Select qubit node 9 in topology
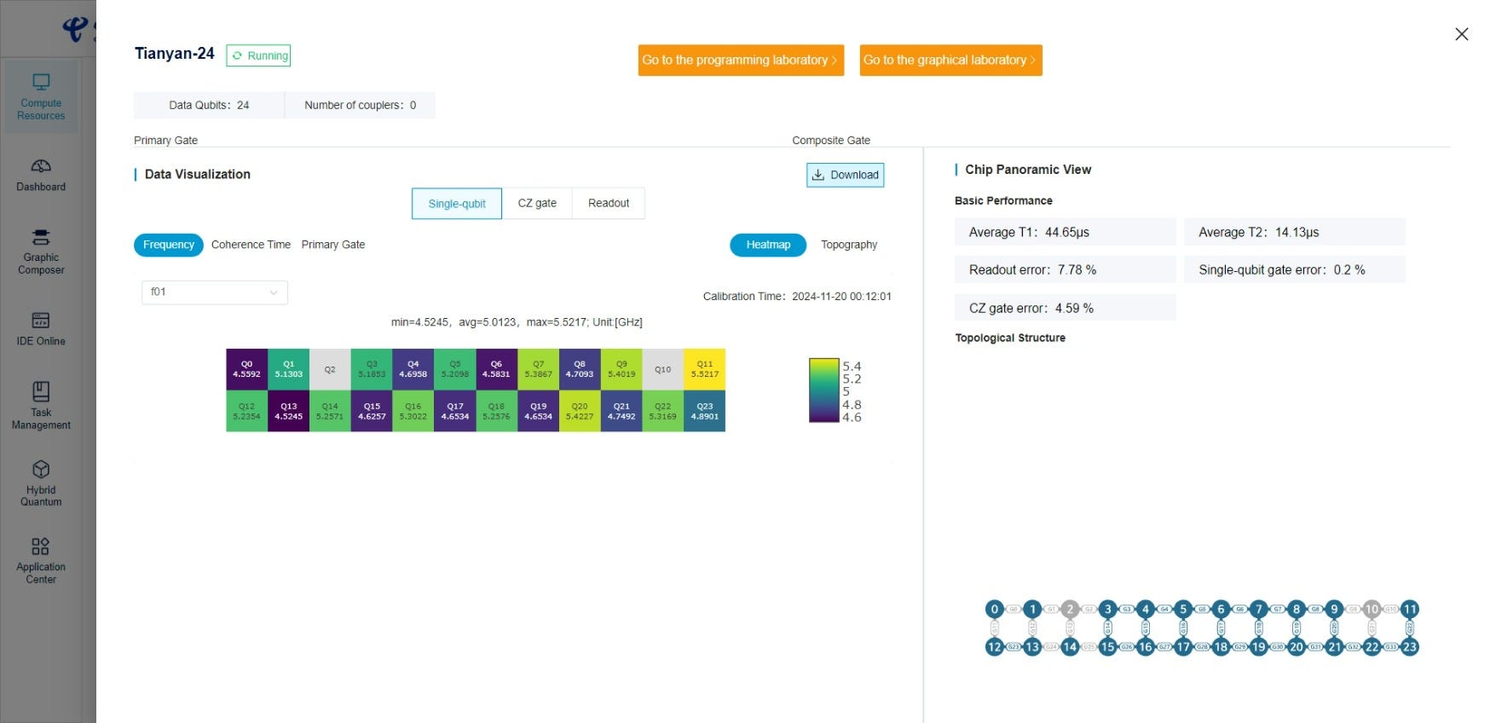1496x723 pixels. click(x=1334, y=609)
